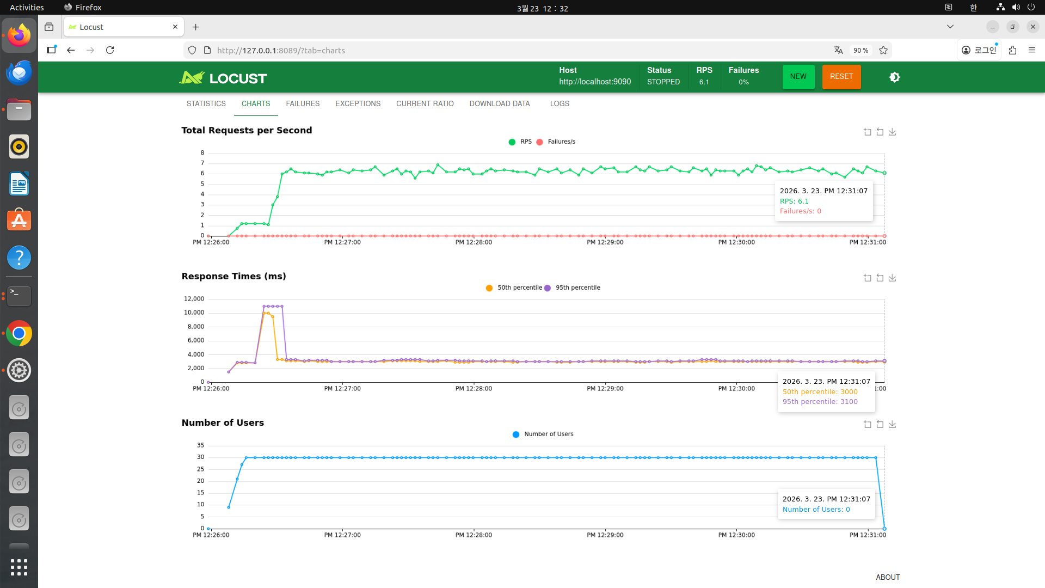Open the DOWNLOAD DATA tab
The image size is (1045, 588).
[500, 103]
